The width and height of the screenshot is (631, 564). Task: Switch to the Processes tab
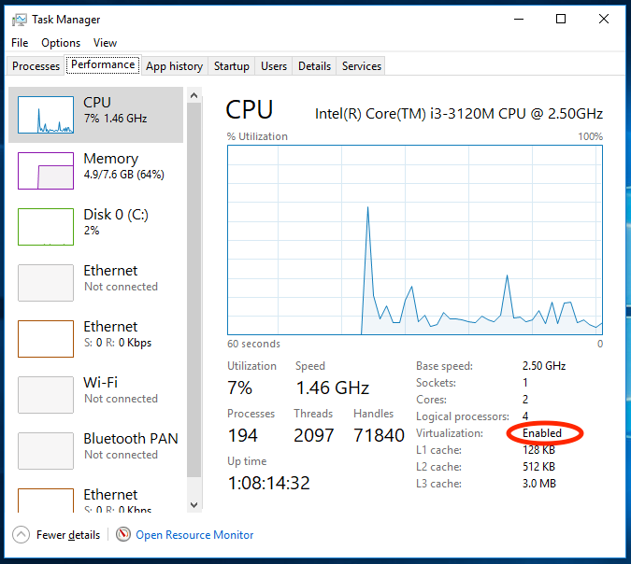click(x=36, y=66)
